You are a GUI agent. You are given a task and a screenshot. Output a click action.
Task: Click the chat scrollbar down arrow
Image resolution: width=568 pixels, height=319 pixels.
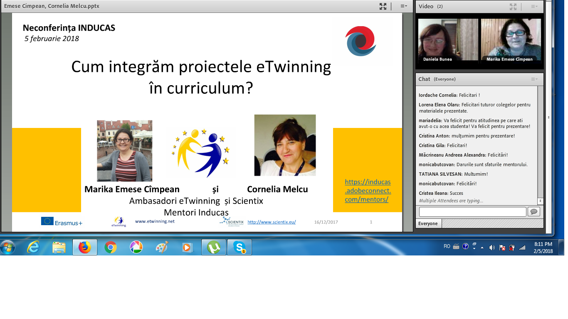[540, 201]
